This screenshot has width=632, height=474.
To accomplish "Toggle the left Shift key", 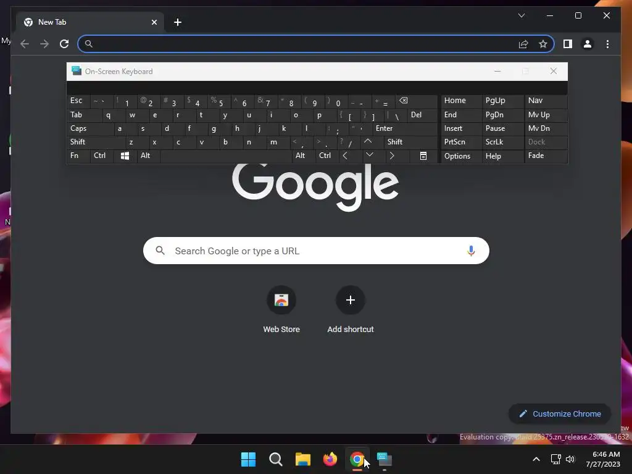I will coord(96,142).
